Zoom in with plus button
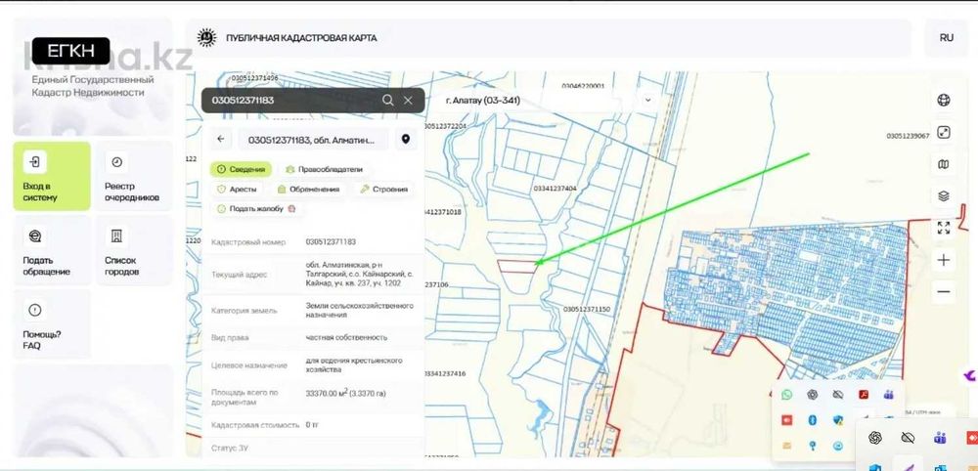 (944, 261)
